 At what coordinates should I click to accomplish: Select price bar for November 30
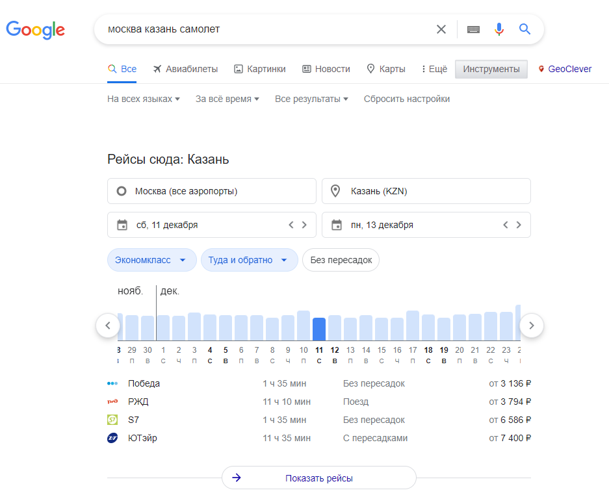[147, 328]
